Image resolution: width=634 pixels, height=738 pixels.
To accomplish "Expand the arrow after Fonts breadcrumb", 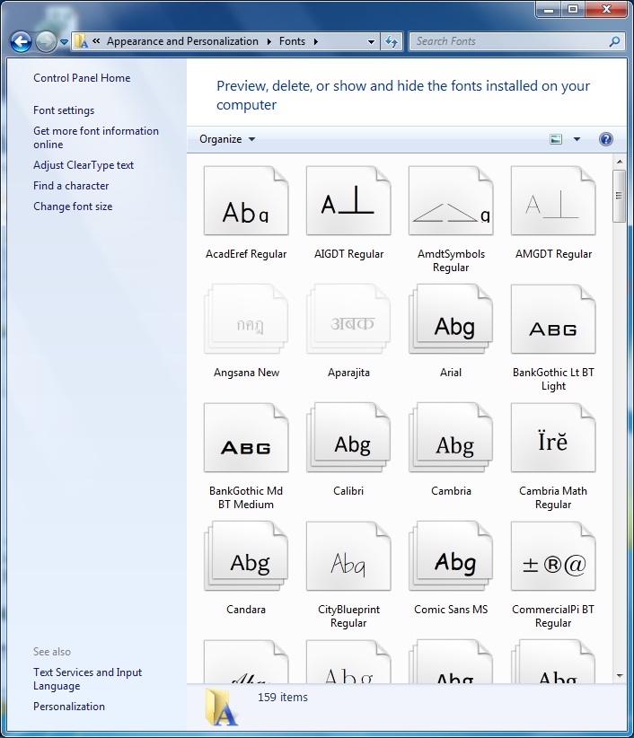I will [x=315, y=41].
